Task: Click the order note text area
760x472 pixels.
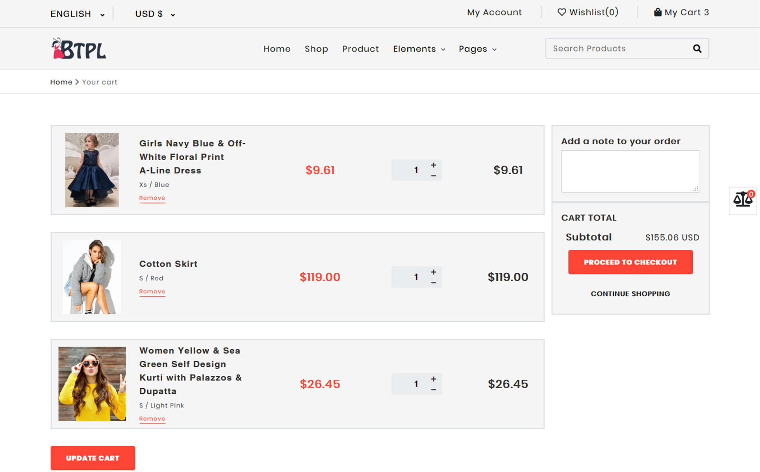Action: pyautogui.click(x=630, y=171)
